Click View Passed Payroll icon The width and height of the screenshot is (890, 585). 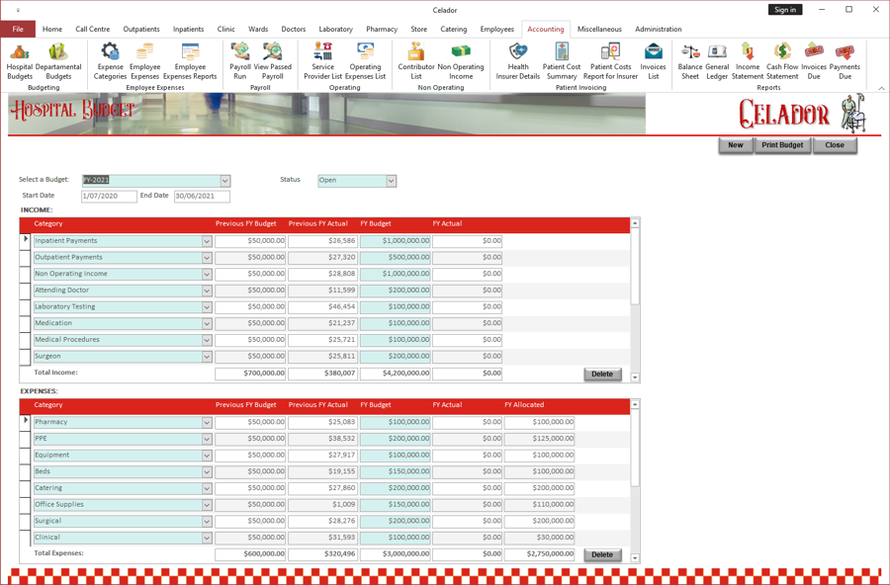coord(271,61)
